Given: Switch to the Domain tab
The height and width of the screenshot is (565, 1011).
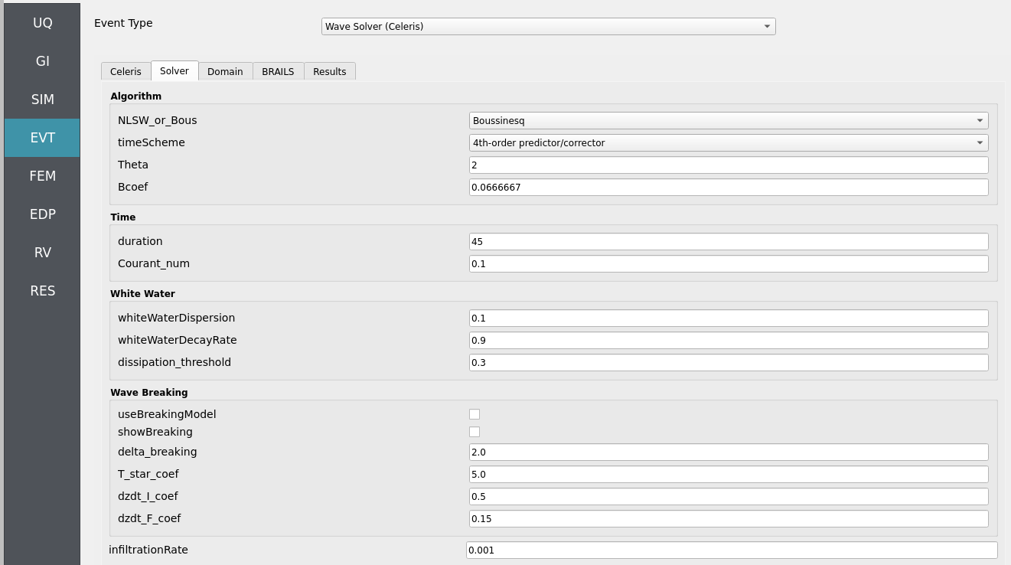Looking at the screenshot, I should [225, 71].
